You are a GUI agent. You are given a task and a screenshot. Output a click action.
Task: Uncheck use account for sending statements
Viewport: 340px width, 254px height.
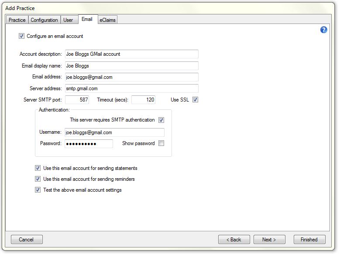coord(38,168)
